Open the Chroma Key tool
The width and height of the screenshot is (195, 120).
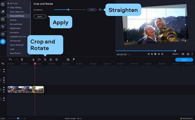[x=15, y=41]
